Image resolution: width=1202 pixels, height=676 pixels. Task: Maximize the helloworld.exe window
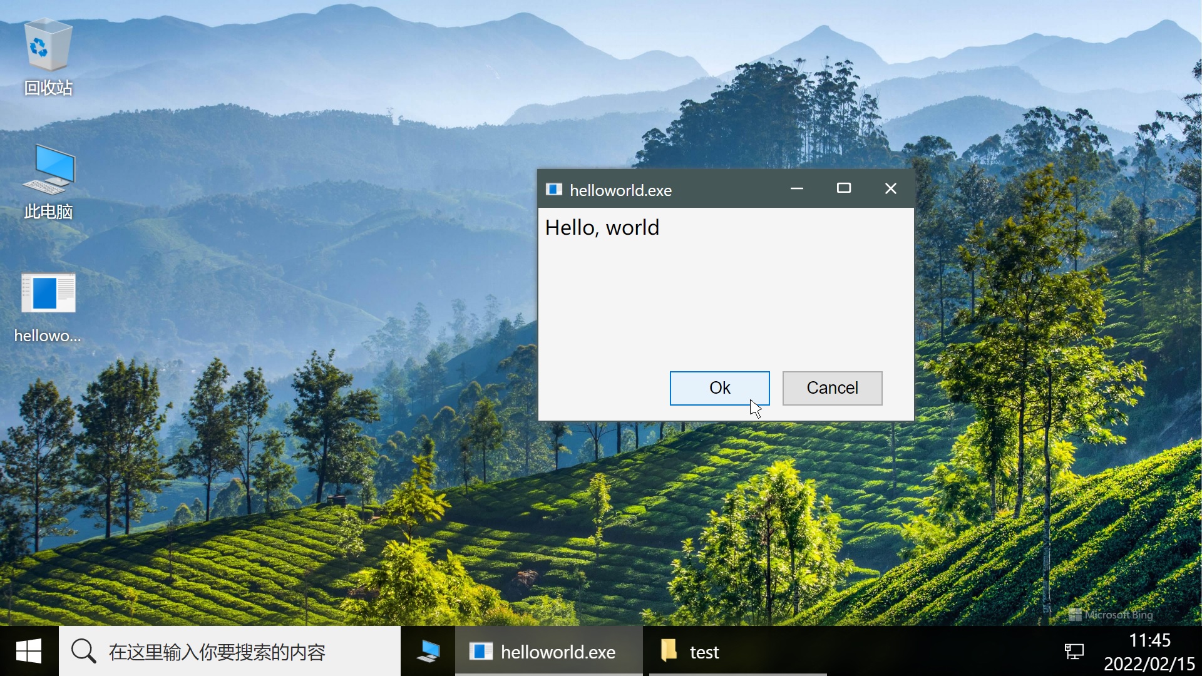(x=843, y=188)
